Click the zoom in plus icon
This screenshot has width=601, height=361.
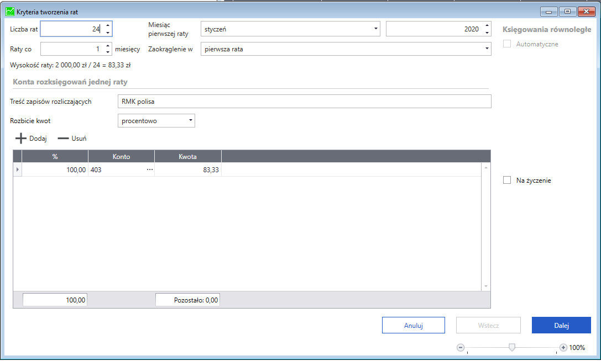563,348
